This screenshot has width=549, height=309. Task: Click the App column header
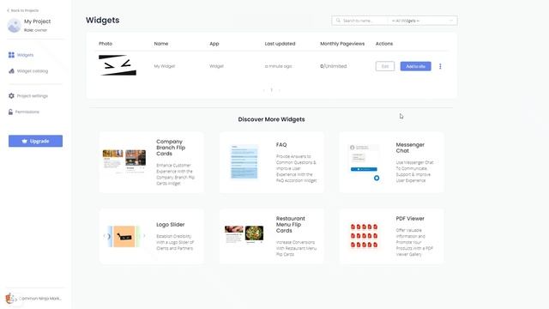pos(214,44)
